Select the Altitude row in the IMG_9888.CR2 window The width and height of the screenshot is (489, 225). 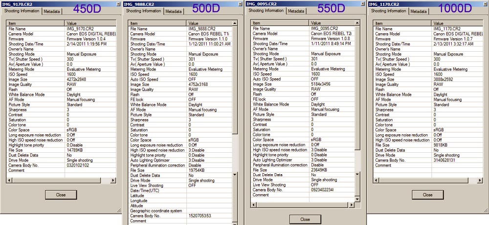(180, 205)
